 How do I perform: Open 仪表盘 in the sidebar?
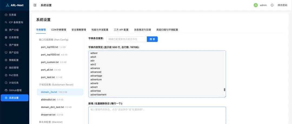pos(15,15)
